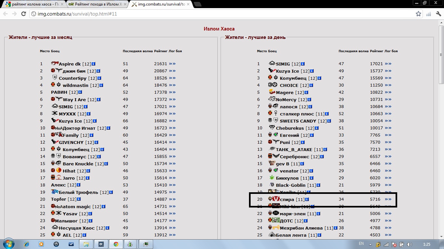The height and width of the screenshot is (249, 444).
Task: Click leaf clan icon before Биккулов
Action: [272, 178]
